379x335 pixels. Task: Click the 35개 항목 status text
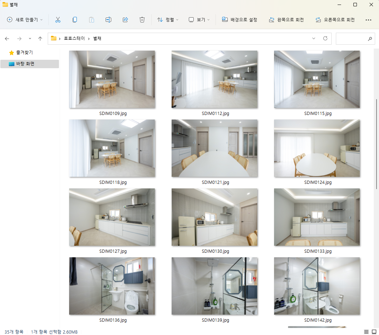click(14, 332)
